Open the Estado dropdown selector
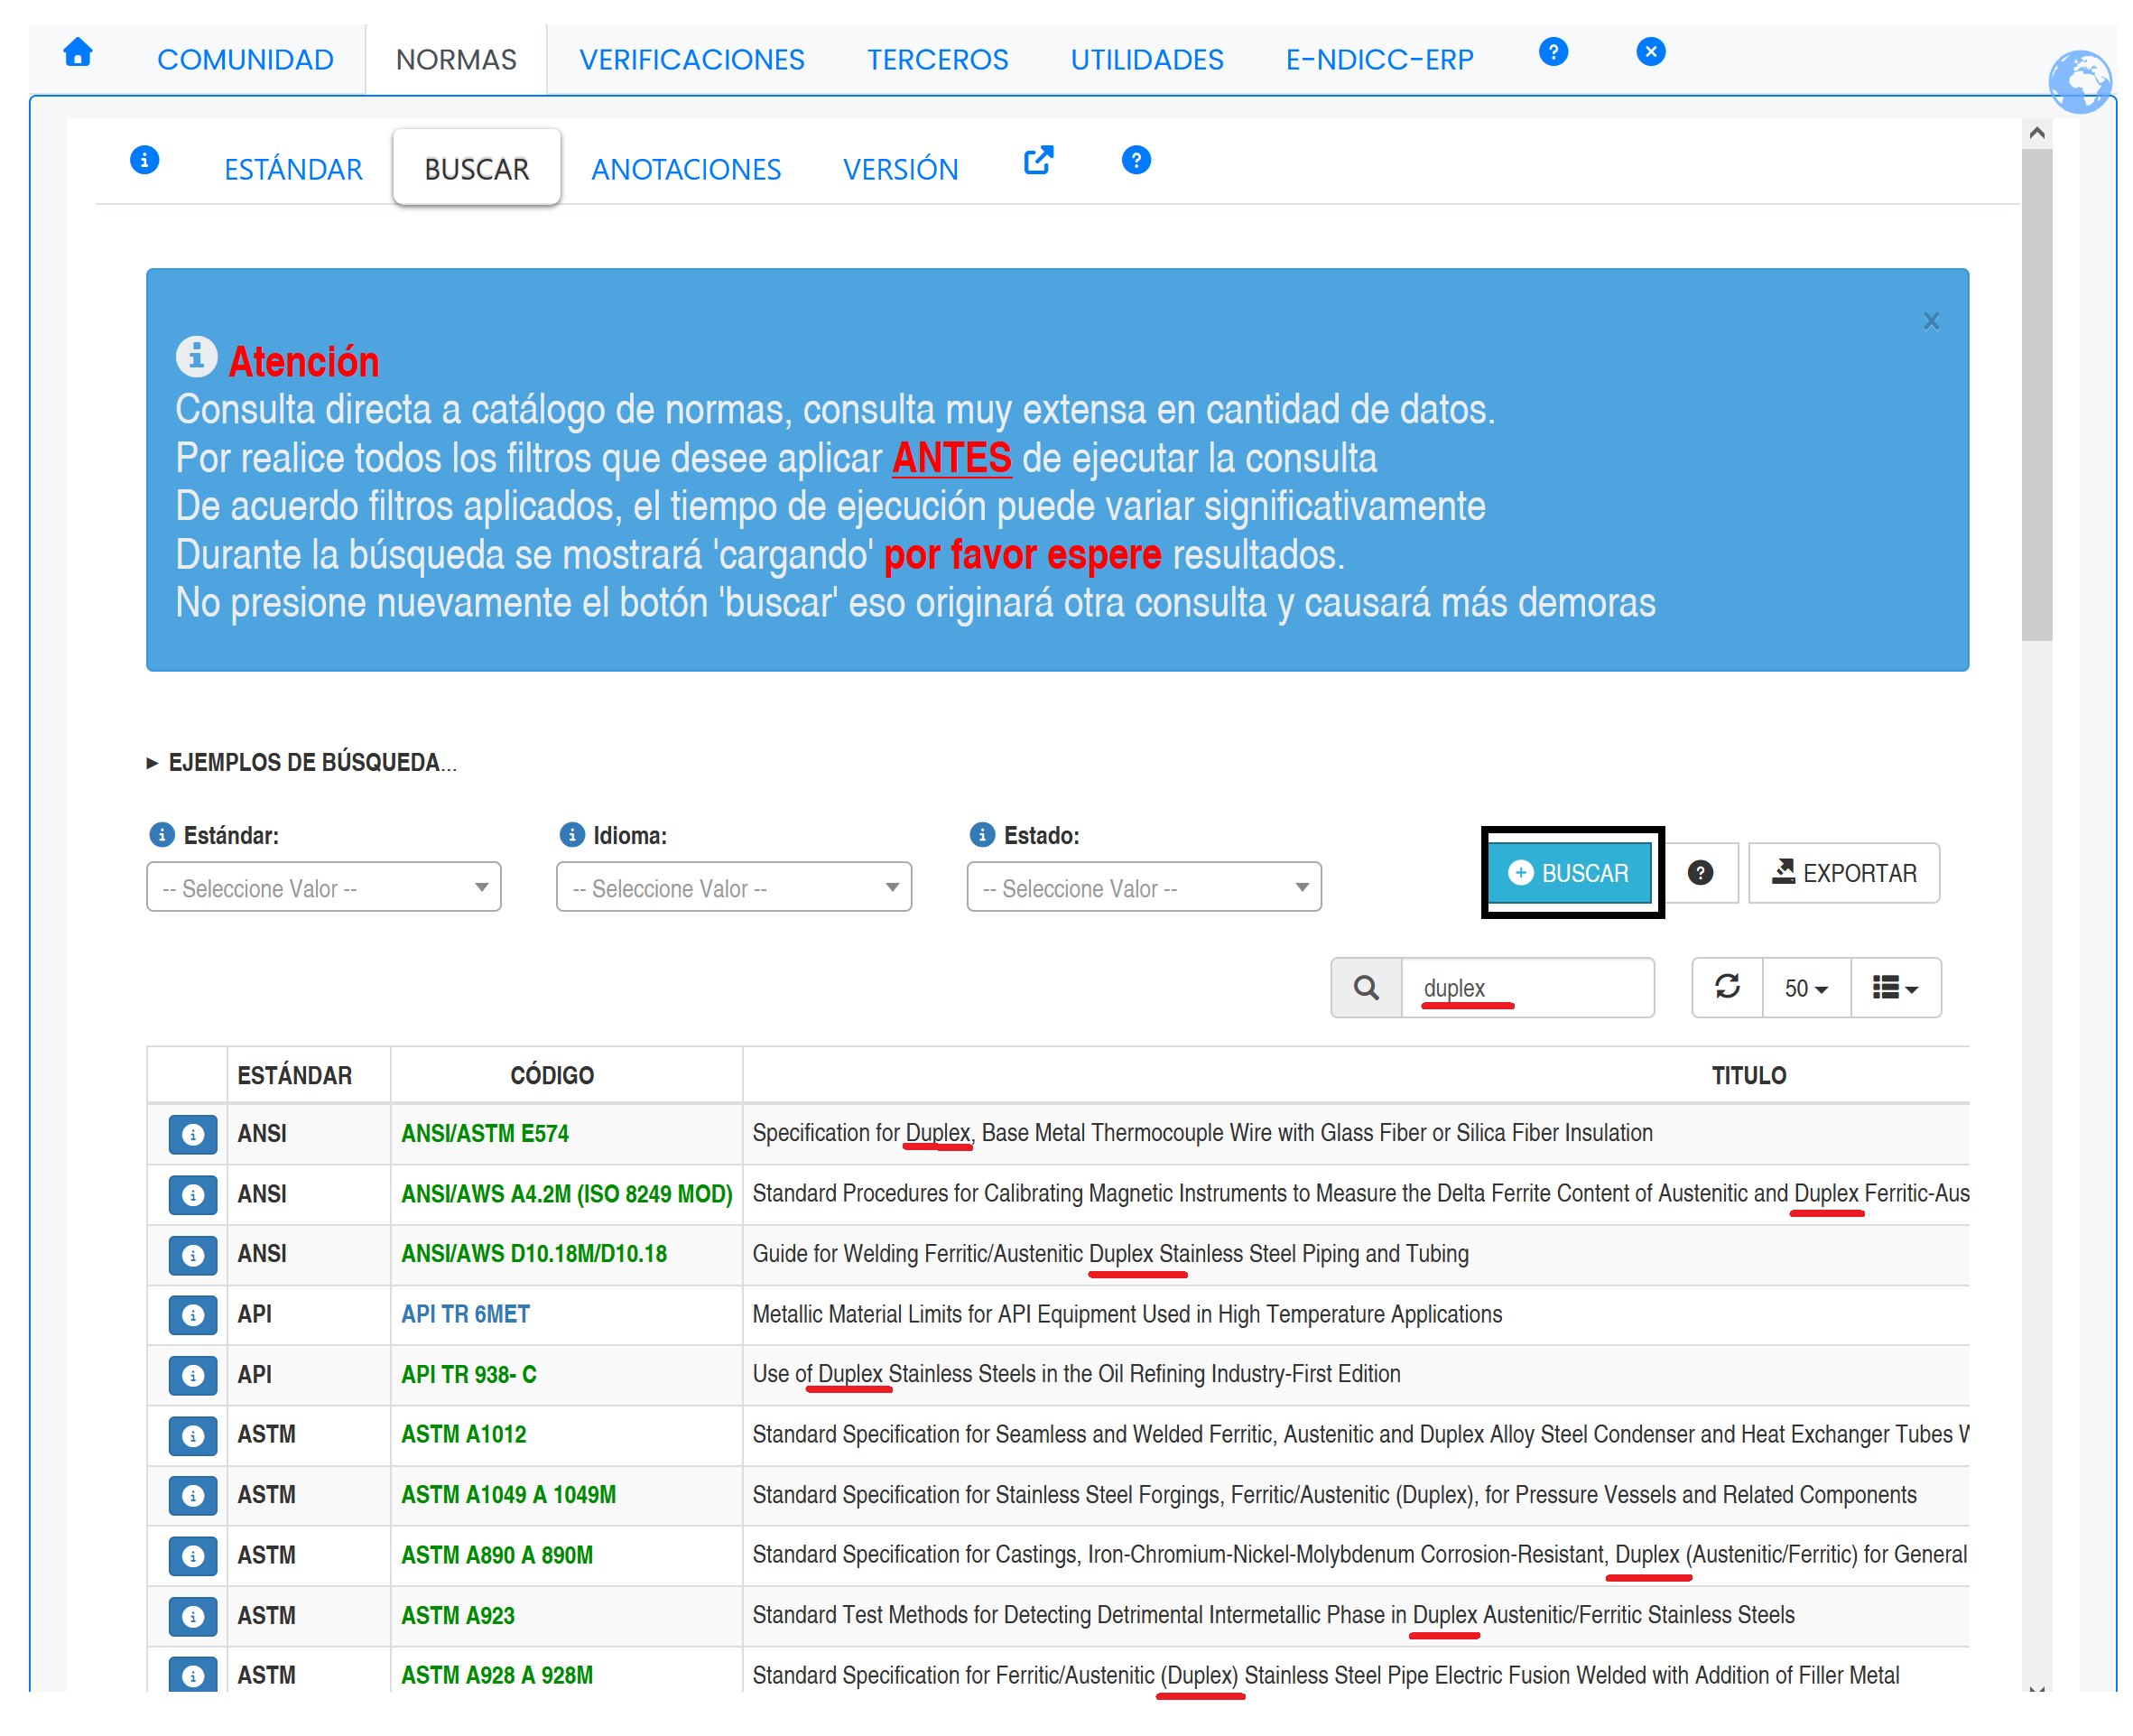The height and width of the screenshot is (1736, 2133). point(1143,887)
